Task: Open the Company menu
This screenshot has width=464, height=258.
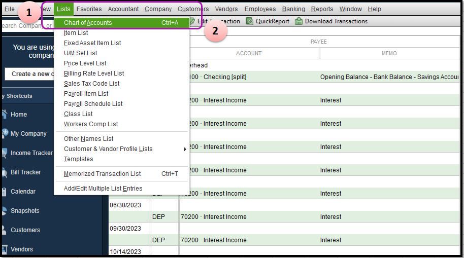Action: (158, 9)
